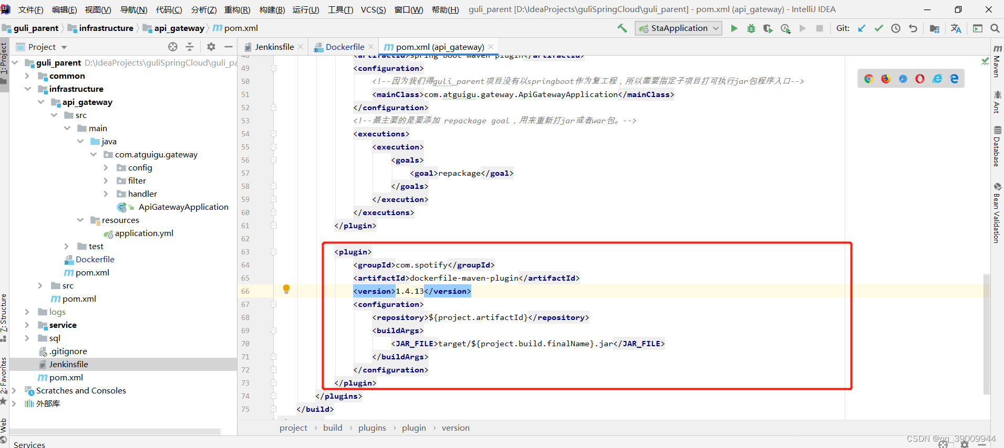Show Git history clock icon
The height and width of the screenshot is (448, 1004).
point(896,28)
